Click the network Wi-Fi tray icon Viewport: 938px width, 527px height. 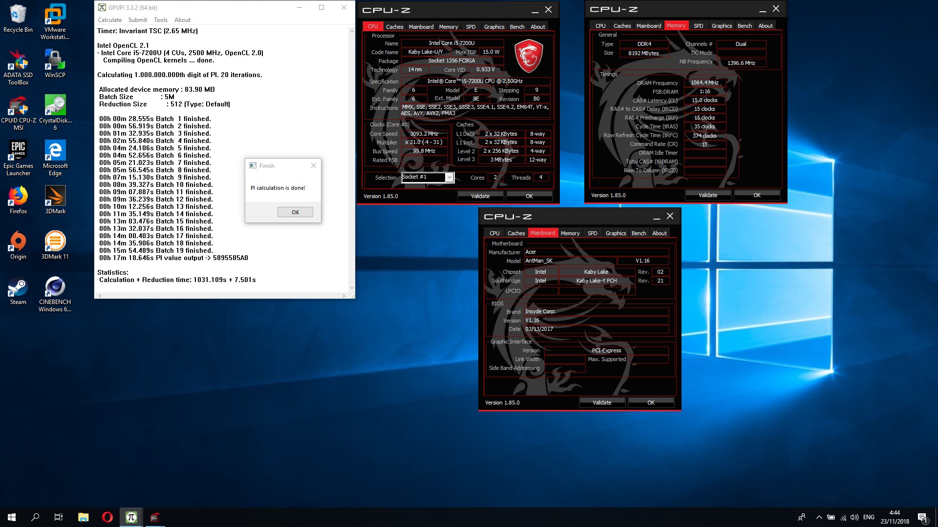[x=843, y=517]
